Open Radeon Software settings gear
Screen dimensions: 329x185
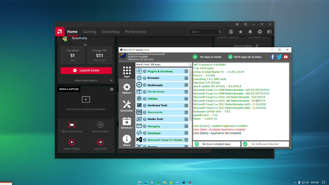click(260, 32)
